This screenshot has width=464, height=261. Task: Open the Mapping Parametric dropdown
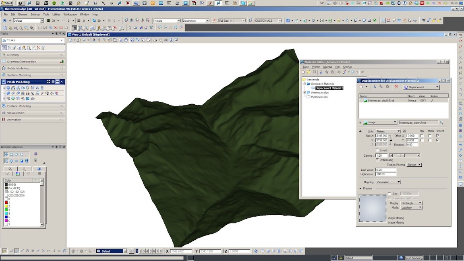[388, 182]
